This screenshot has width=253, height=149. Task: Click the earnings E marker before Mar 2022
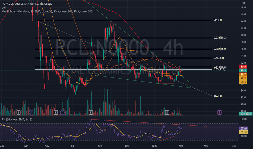pos(18,112)
